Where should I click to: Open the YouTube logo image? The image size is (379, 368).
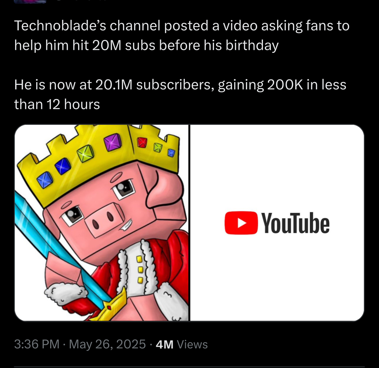click(x=277, y=223)
